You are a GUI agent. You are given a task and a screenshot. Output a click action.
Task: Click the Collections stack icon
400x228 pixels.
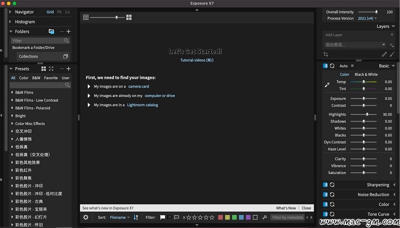click(x=65, y=56)
